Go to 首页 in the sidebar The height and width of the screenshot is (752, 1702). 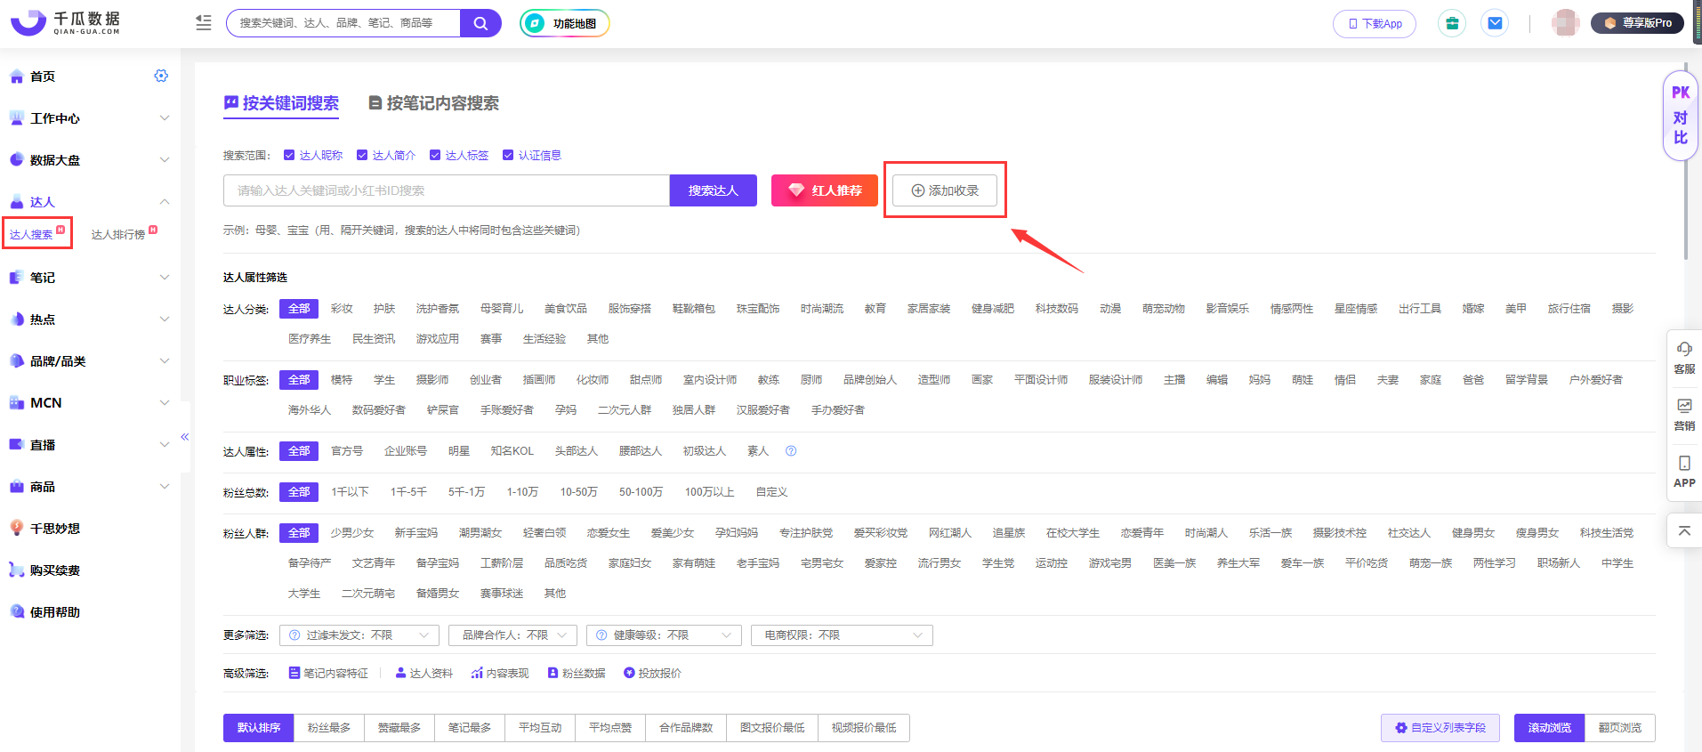pyautogui.click(x=43, y=77)
